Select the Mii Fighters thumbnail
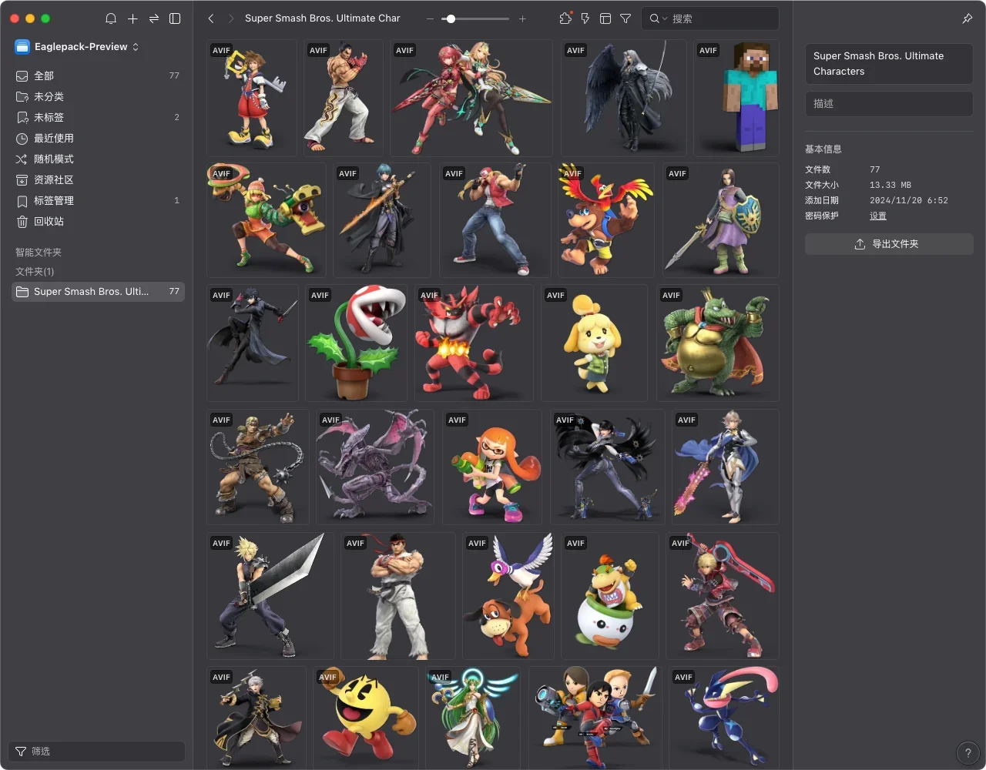 (x=595, y=718)
